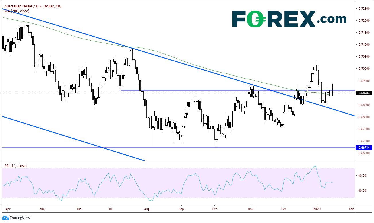Select the 'MA (200, close)' indicator label
The image size is (374, 223).
tap(16, 11)
